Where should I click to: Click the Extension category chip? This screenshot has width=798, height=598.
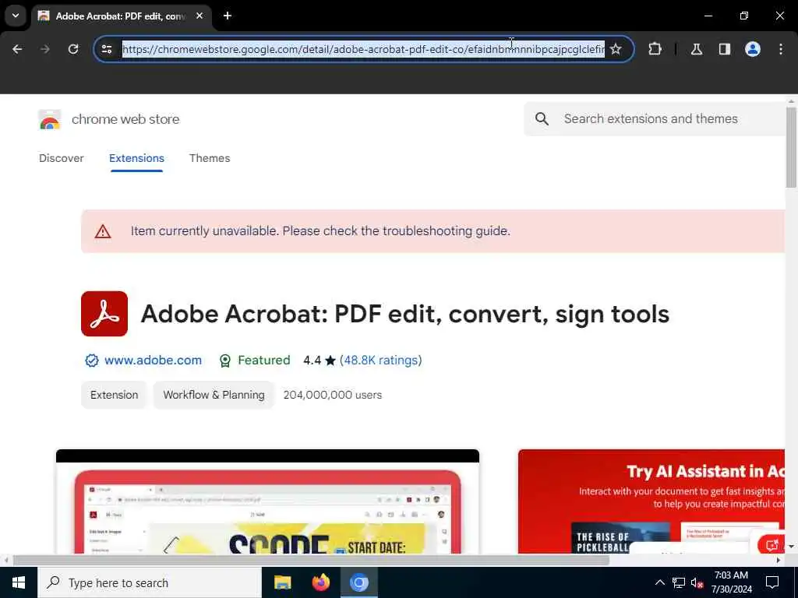(114, 395)
